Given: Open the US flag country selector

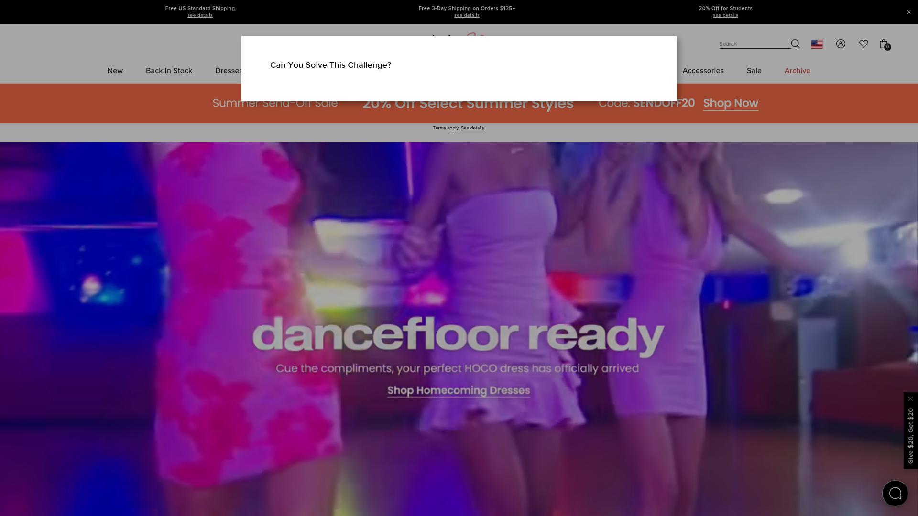Looking at the screenshot, I should (x=817, y=44).
